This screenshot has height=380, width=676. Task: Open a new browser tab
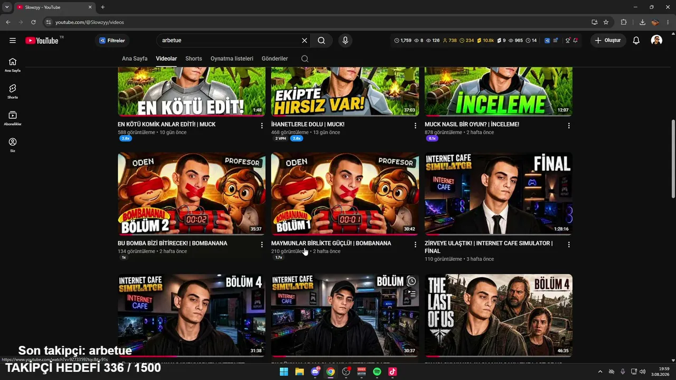pos(102,7)
